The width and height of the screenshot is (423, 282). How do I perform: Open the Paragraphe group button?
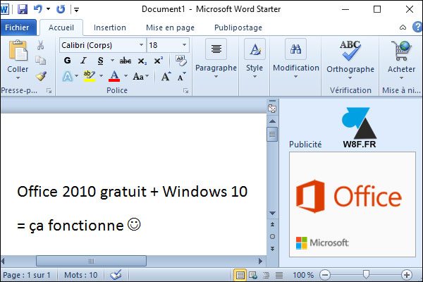(x=216, y=59)
